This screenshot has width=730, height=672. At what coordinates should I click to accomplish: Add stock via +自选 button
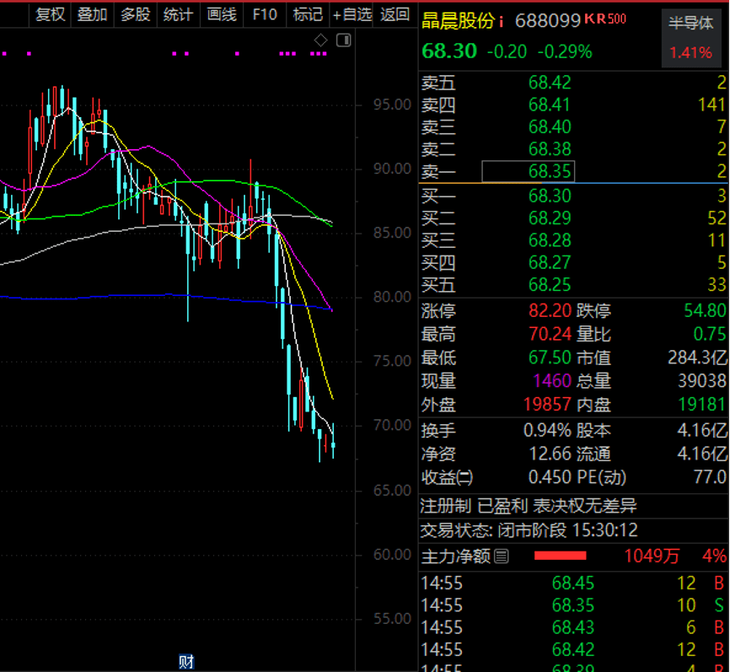[x=352, y=15]
